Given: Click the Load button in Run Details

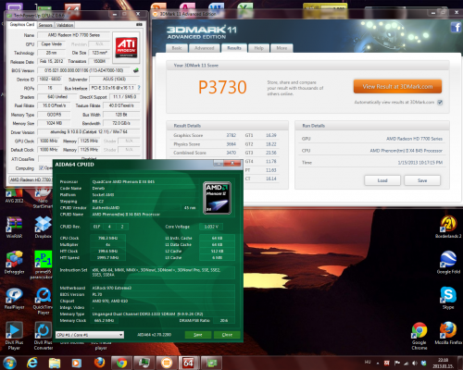Looking at the screenshot, I should point(382,180).
